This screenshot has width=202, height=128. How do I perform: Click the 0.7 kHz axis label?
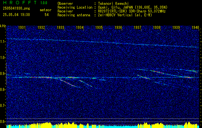3,106
